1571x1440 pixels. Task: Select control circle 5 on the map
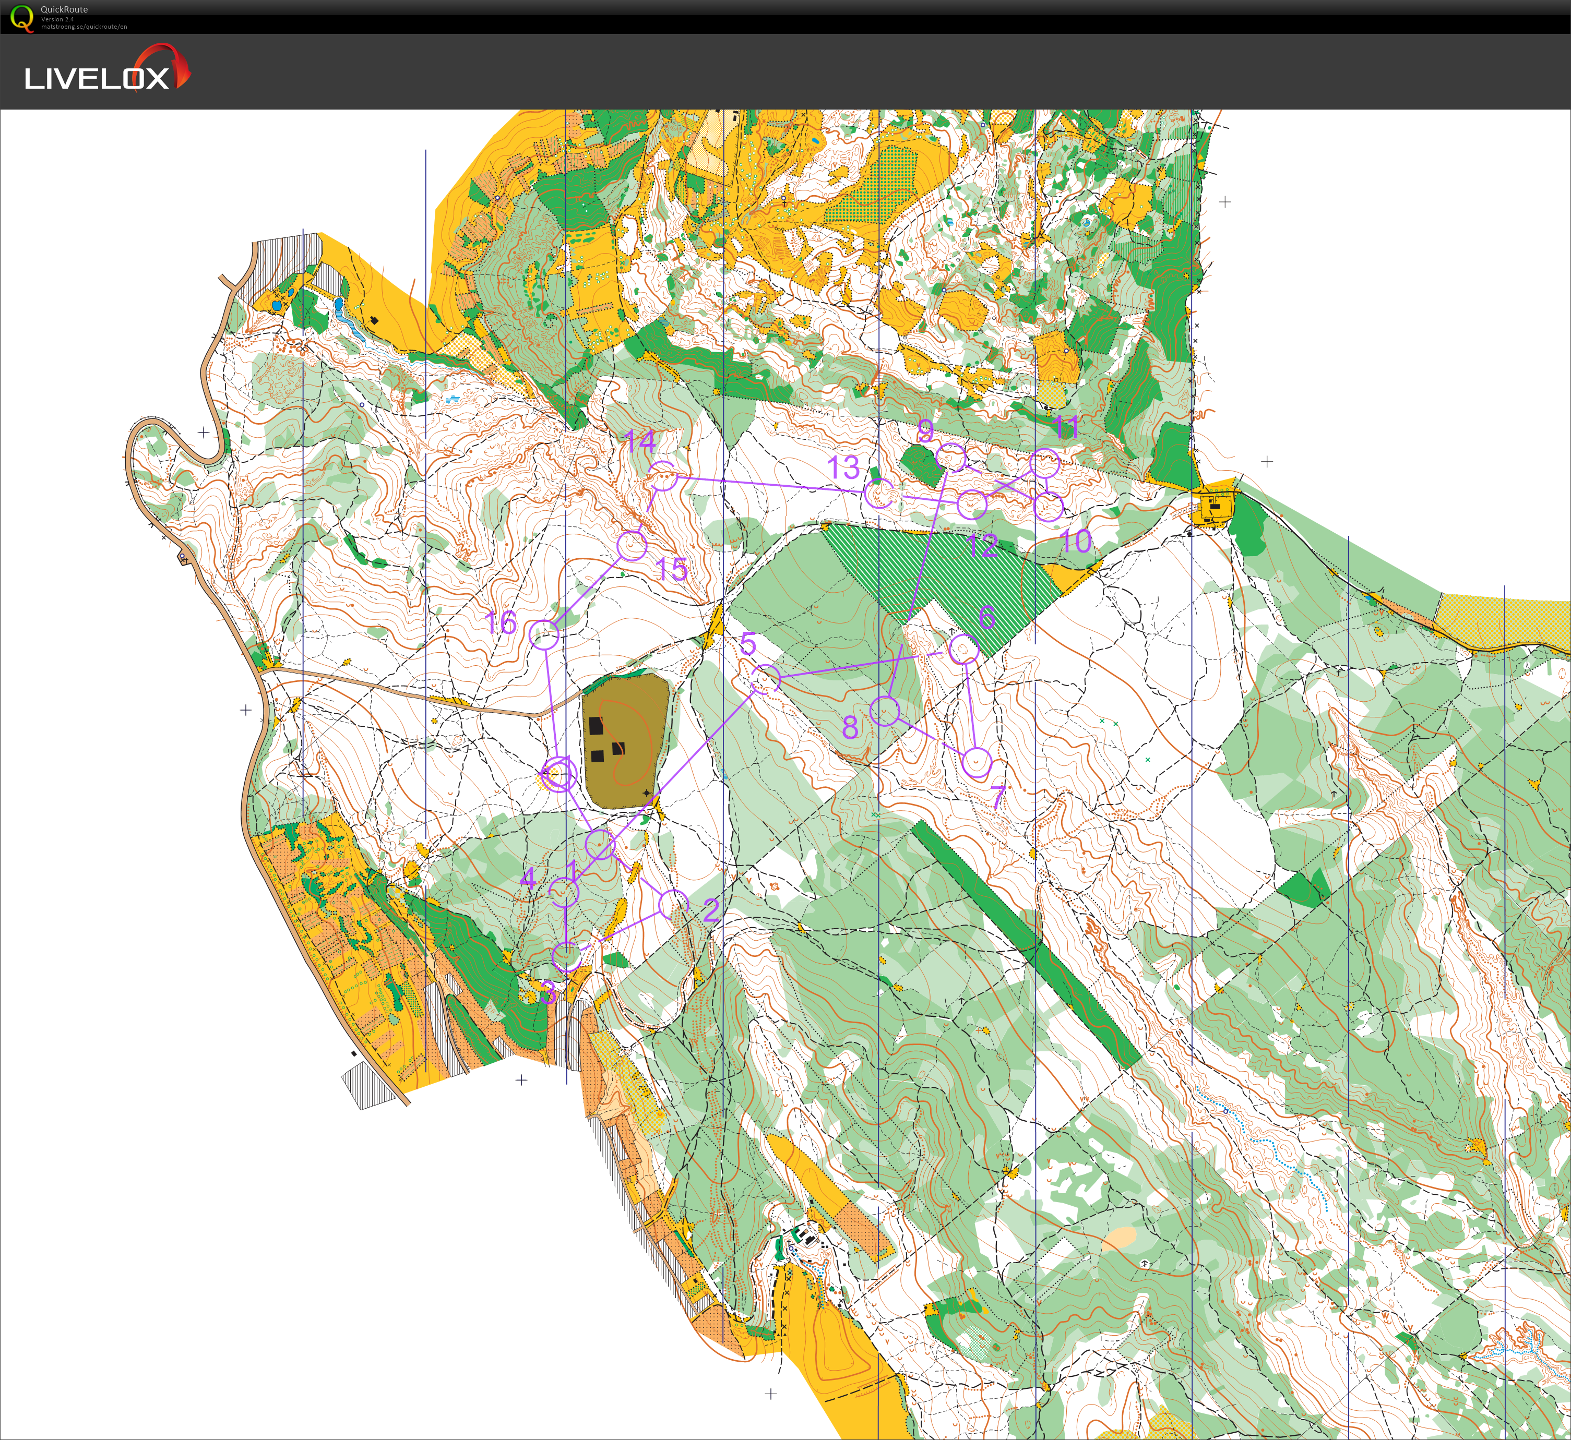click(766, 679)
